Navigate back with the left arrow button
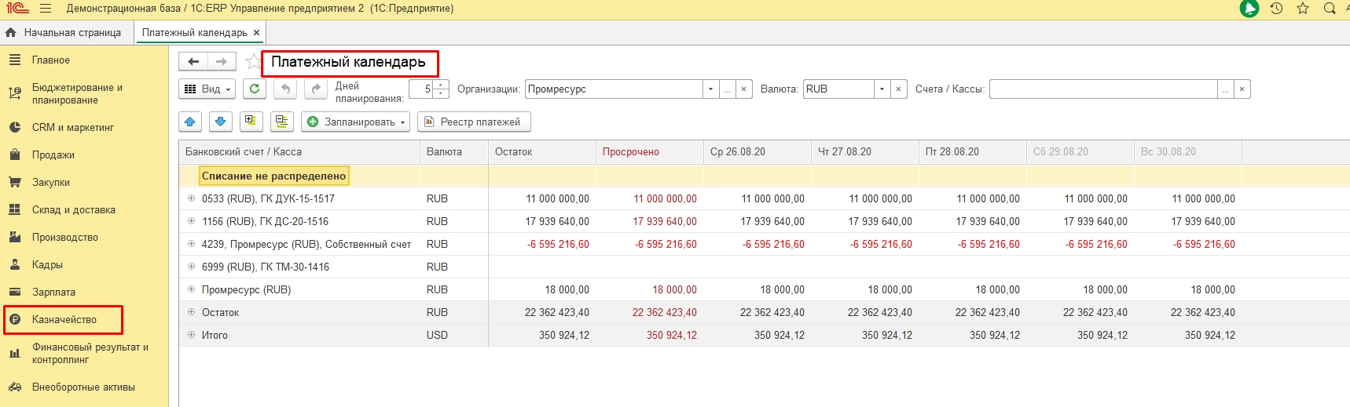1350x407 pixels. click(193, 62)
